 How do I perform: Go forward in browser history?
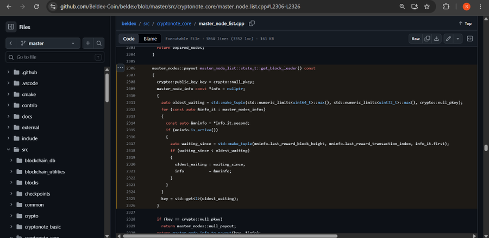[22, 7]
